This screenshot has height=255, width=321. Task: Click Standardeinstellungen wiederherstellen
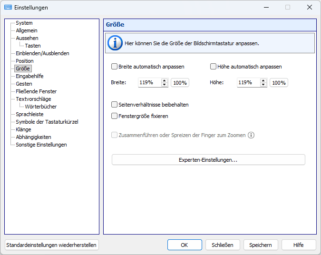pos(51,245)
